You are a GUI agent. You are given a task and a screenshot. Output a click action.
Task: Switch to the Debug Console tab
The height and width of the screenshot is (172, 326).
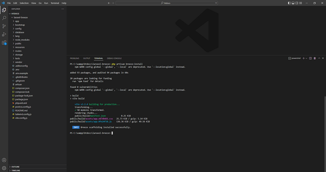(x=114, y=58)
